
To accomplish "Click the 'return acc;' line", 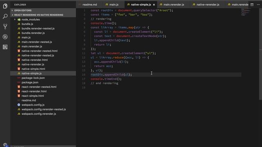I will tap(104, 66).
